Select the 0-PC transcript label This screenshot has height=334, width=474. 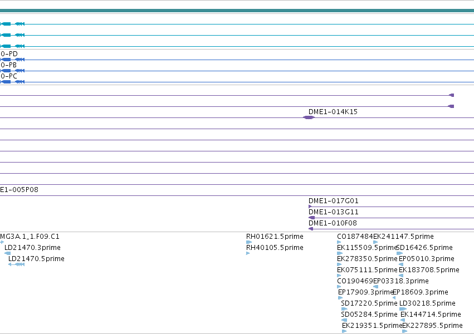tap(9, 76)
